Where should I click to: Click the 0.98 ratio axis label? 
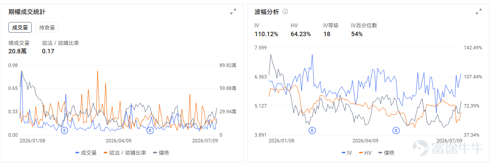tap(13, 65)
